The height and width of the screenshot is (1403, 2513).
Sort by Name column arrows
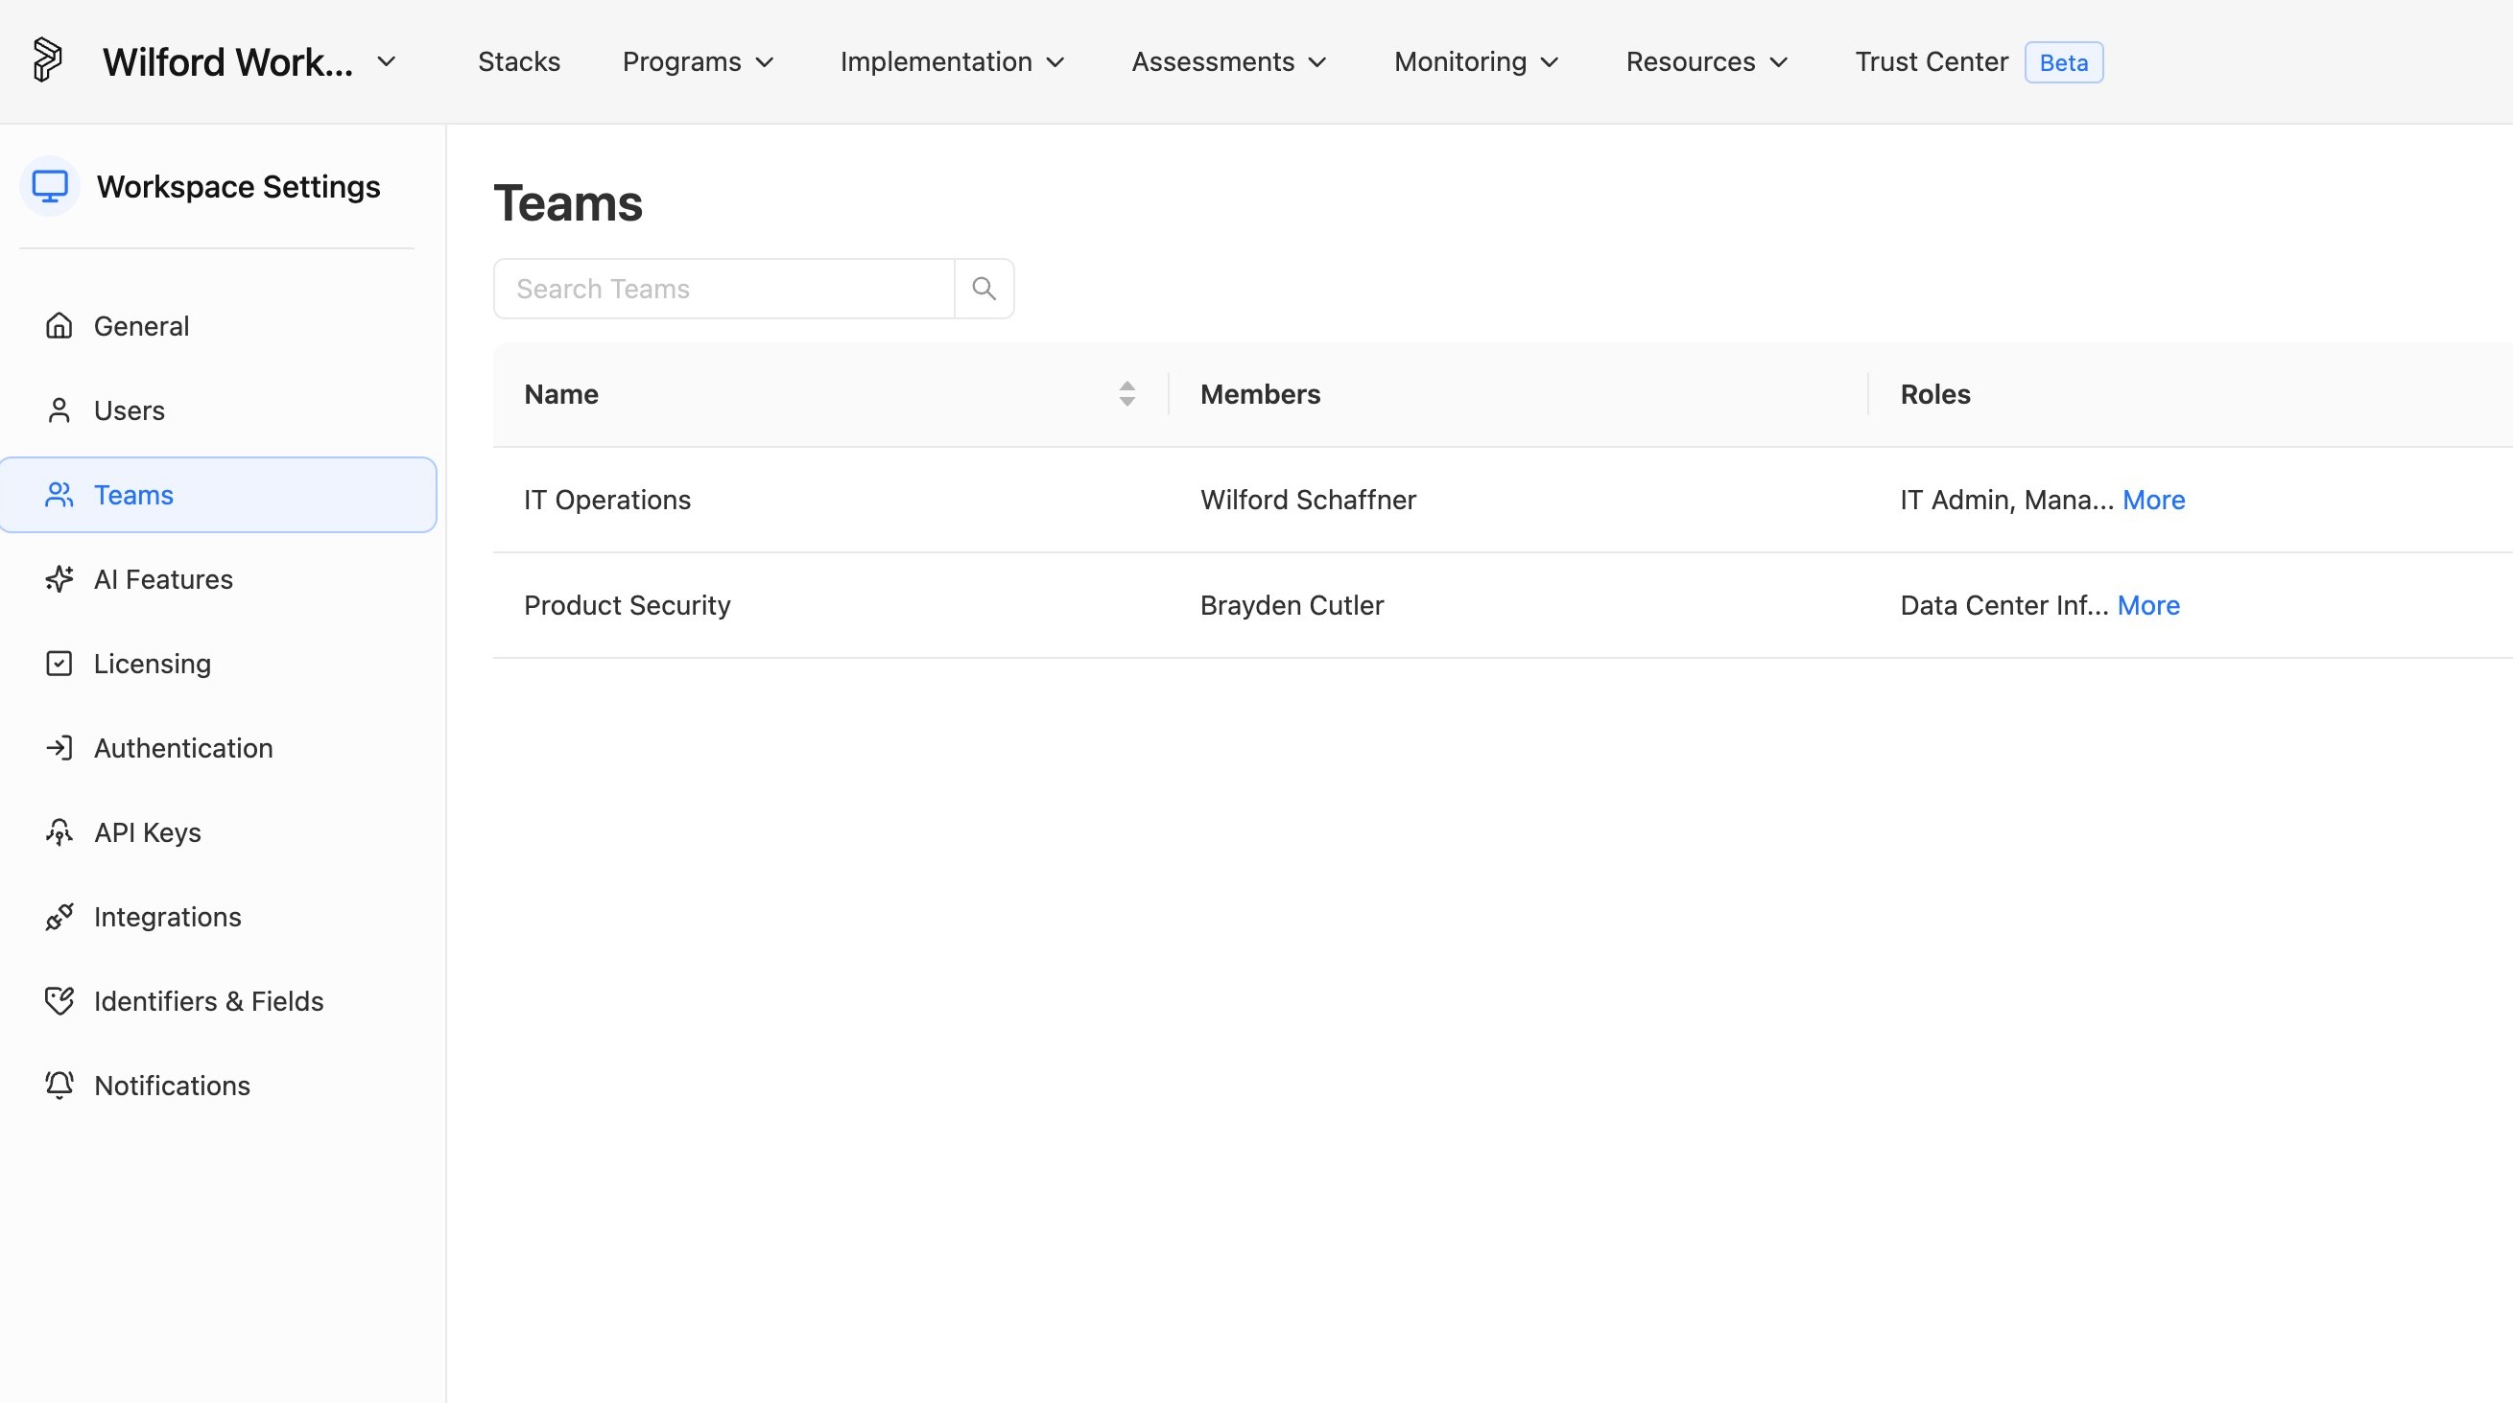point(1126,394)
